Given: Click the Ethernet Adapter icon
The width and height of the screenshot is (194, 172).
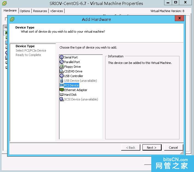Looking at the screenshot, I should [x=62, y=90].
